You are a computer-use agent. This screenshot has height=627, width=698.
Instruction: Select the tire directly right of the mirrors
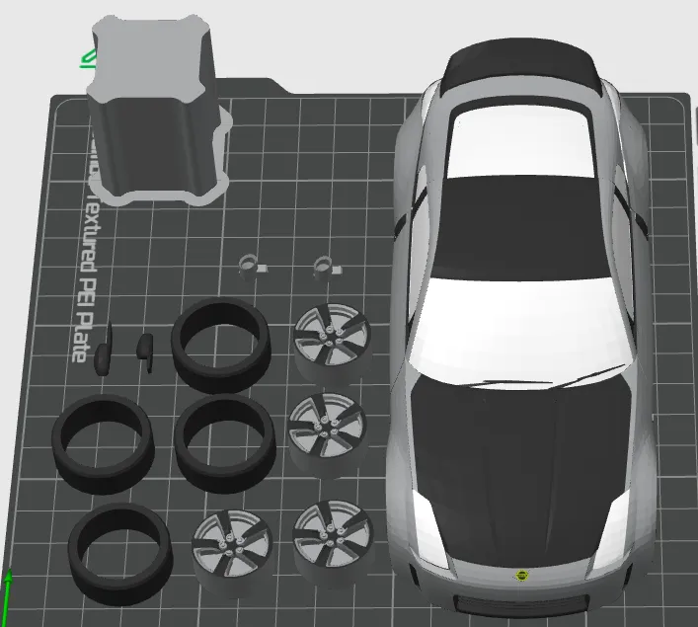tap(221, 346)
